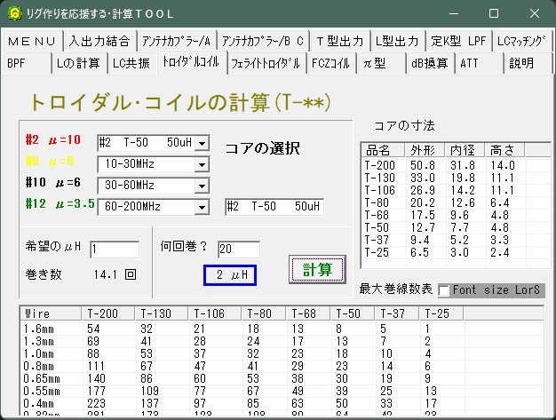Open the #2 T-50 50uH core dropdown
The image size is (556, 420).
(202, 144)
